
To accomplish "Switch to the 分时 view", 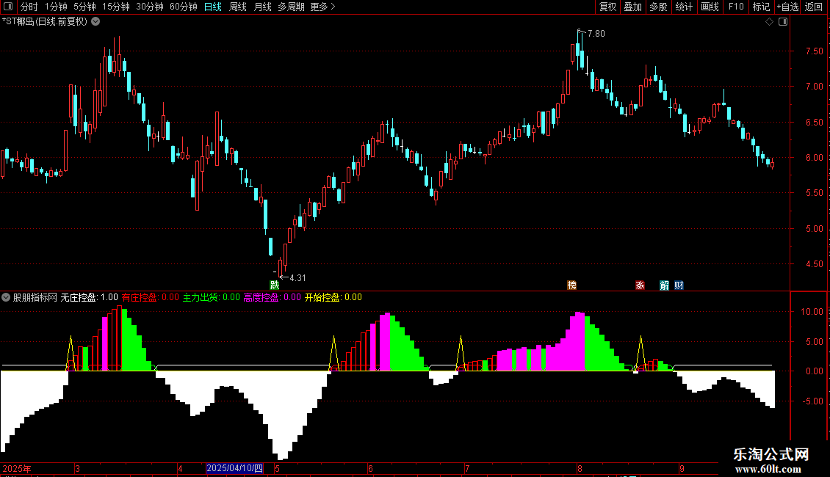I will (29, 7).
